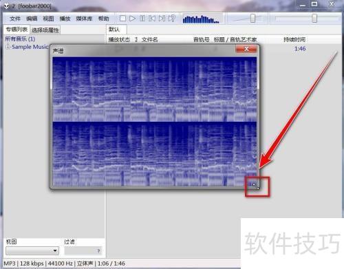This screenshot has width=344, height=269.
Task: Select the 默认 playlist tab
Action: click(116, 30)
